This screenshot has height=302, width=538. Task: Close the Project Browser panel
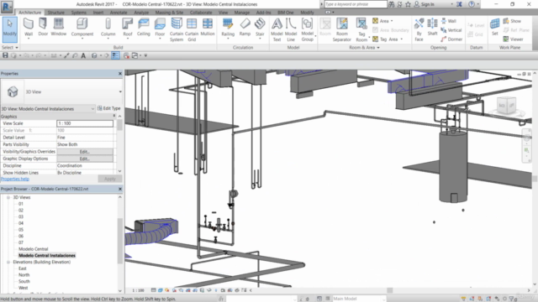pyautogui.click(x=120, y=189)
